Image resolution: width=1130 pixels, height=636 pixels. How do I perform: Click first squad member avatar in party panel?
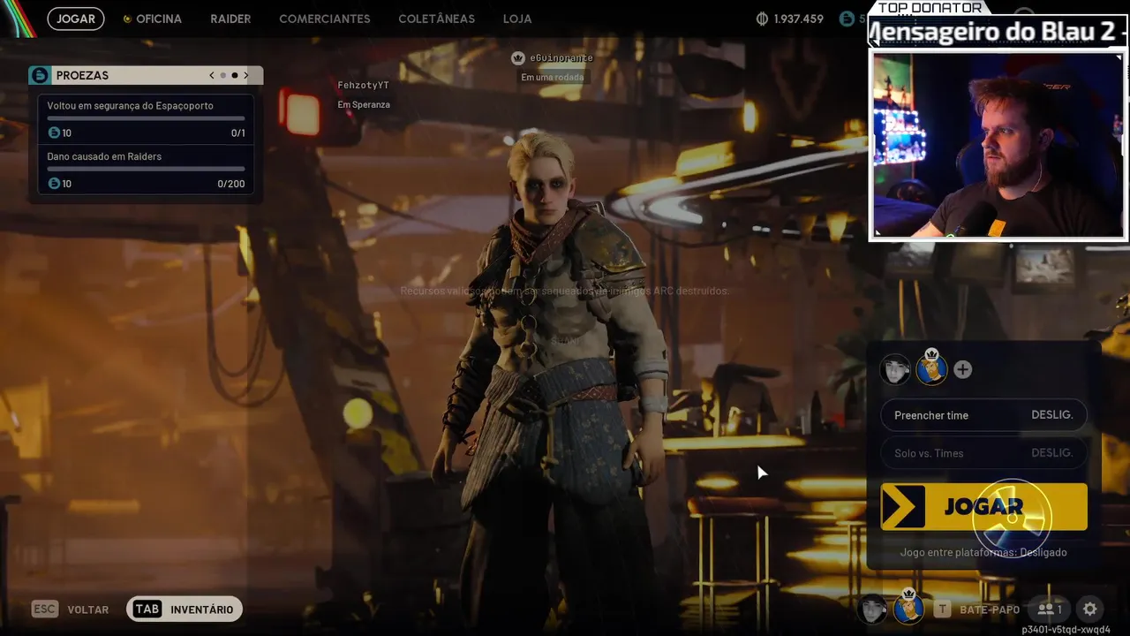[x=895, y=369]
